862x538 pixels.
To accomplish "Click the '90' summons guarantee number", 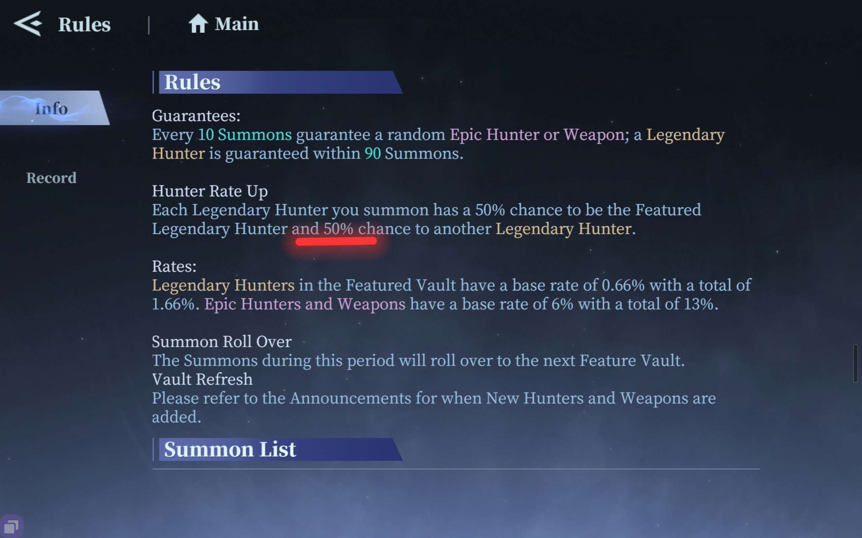I will [x=373, y=154].
